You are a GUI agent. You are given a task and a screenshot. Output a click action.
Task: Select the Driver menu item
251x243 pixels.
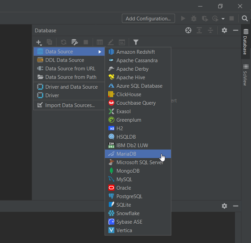point(69,96)
